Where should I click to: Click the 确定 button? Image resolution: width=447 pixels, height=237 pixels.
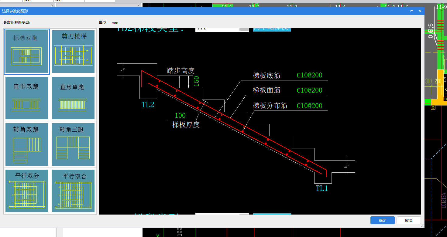click(382, 220)
